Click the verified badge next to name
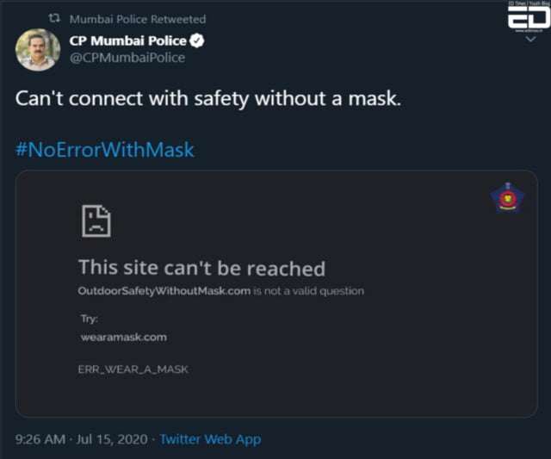 point(196,41)
